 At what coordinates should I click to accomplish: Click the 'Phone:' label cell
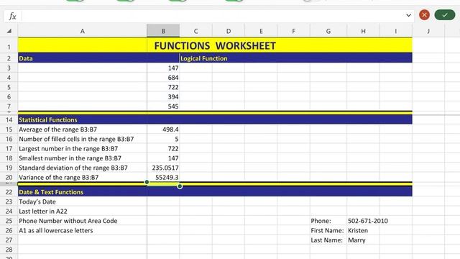pos(328,221)
